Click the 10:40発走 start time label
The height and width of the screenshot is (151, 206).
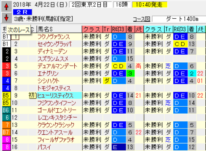[150, 5]
